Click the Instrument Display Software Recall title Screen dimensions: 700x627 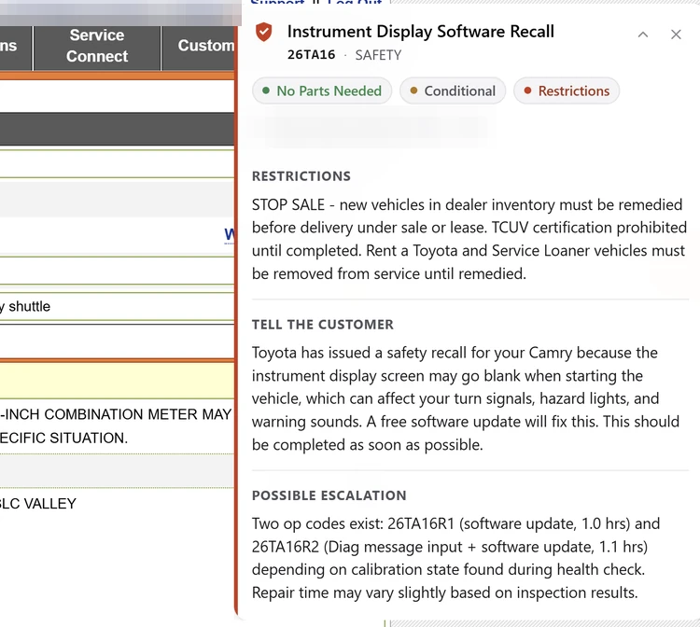click(x=421, y=32)
